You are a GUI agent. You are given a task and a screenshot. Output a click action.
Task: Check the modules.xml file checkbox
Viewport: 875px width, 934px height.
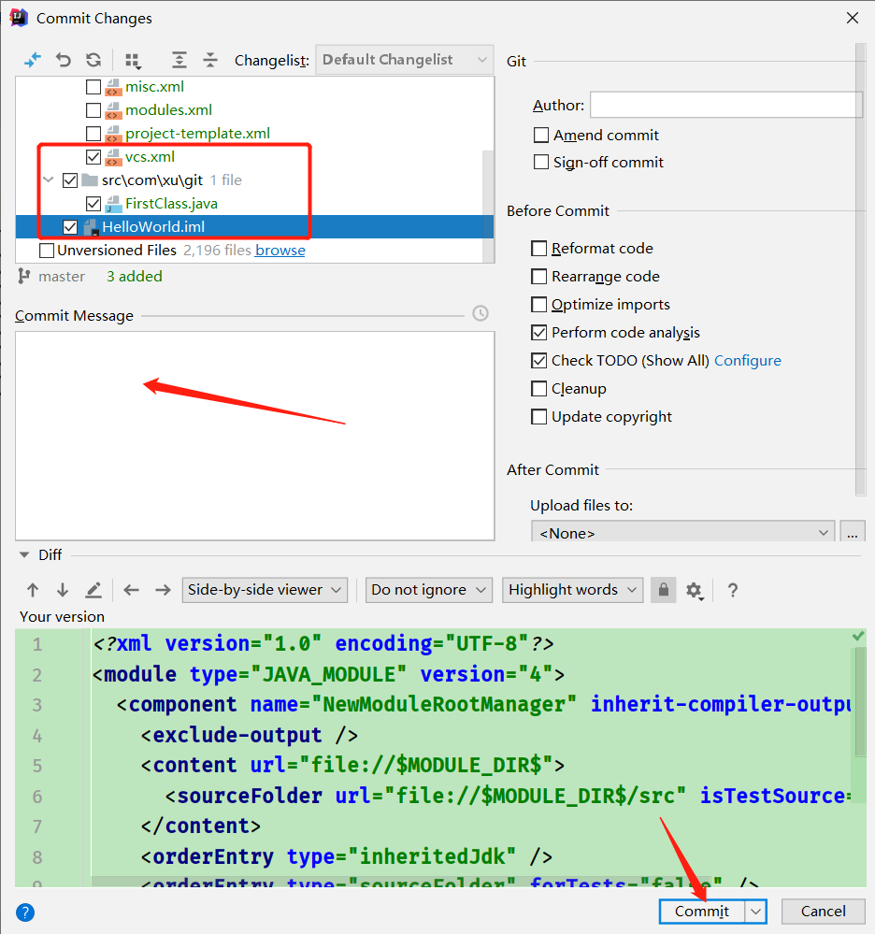coord(93,110)
